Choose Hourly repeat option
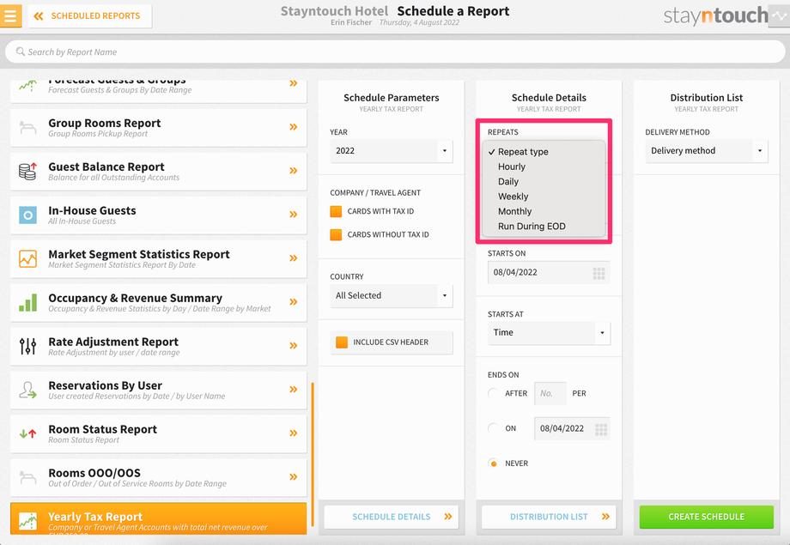790x545 pixels. coord(512,167)
